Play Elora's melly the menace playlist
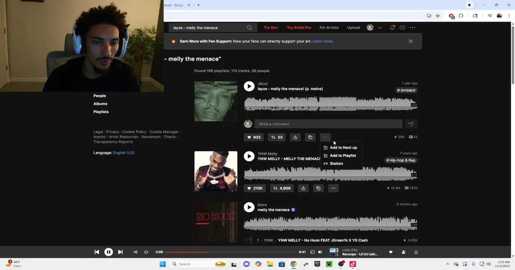 click(249, 207)
